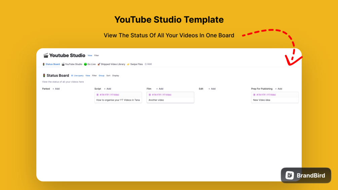
Task: Switch to the Go Live tab
Action: [90, 64]
